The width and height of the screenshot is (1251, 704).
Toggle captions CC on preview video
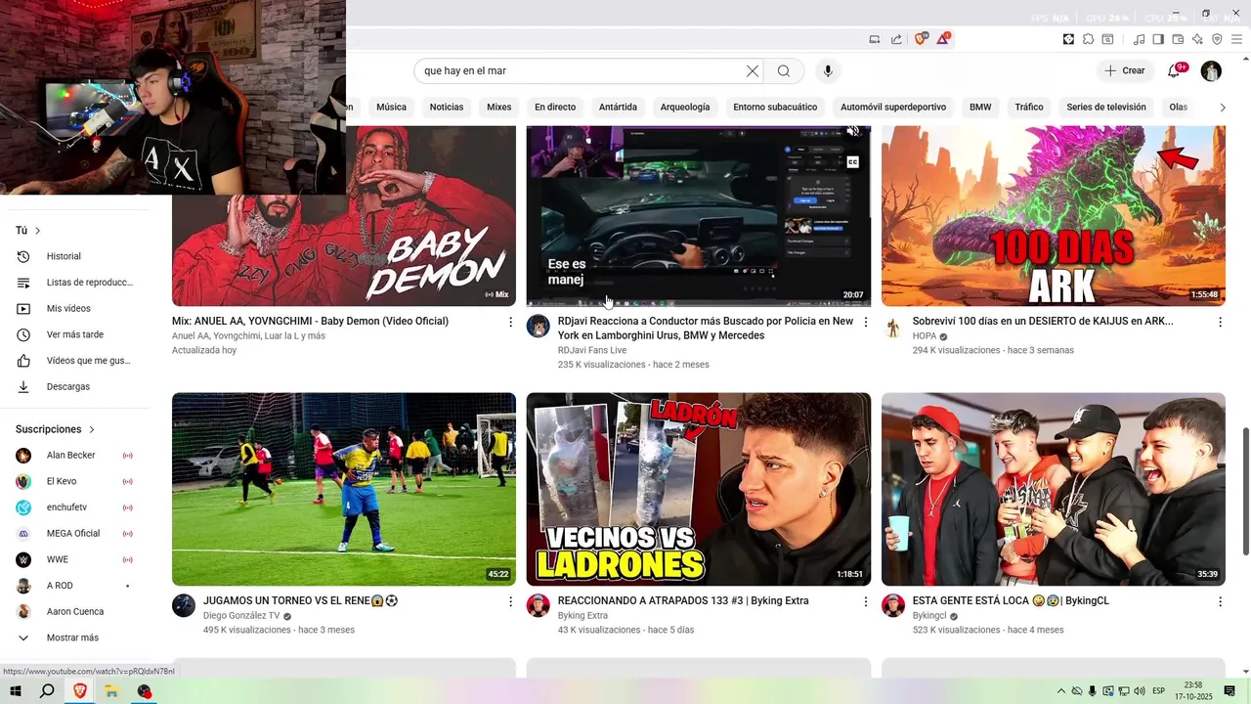click(853, 161)
